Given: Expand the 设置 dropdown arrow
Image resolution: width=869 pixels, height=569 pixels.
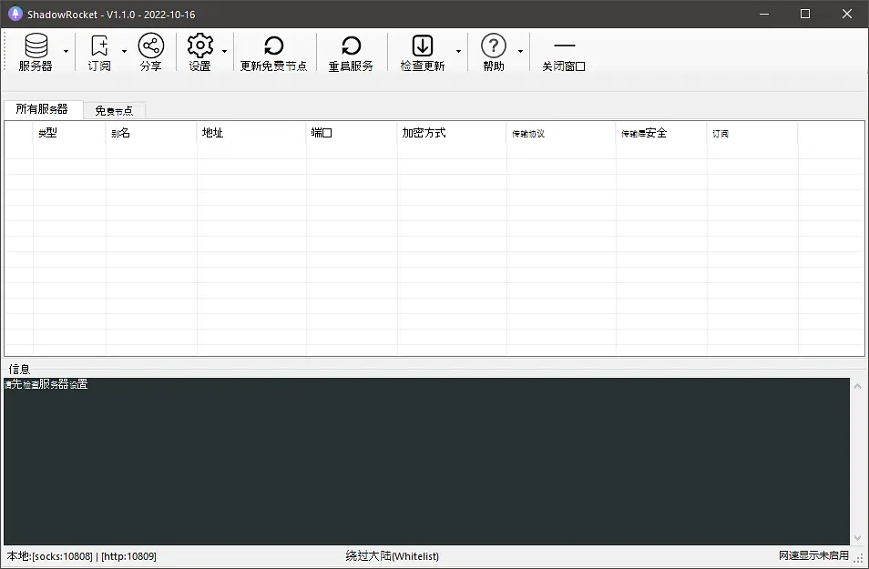Looking at the screenshot, I should (224, 52).
